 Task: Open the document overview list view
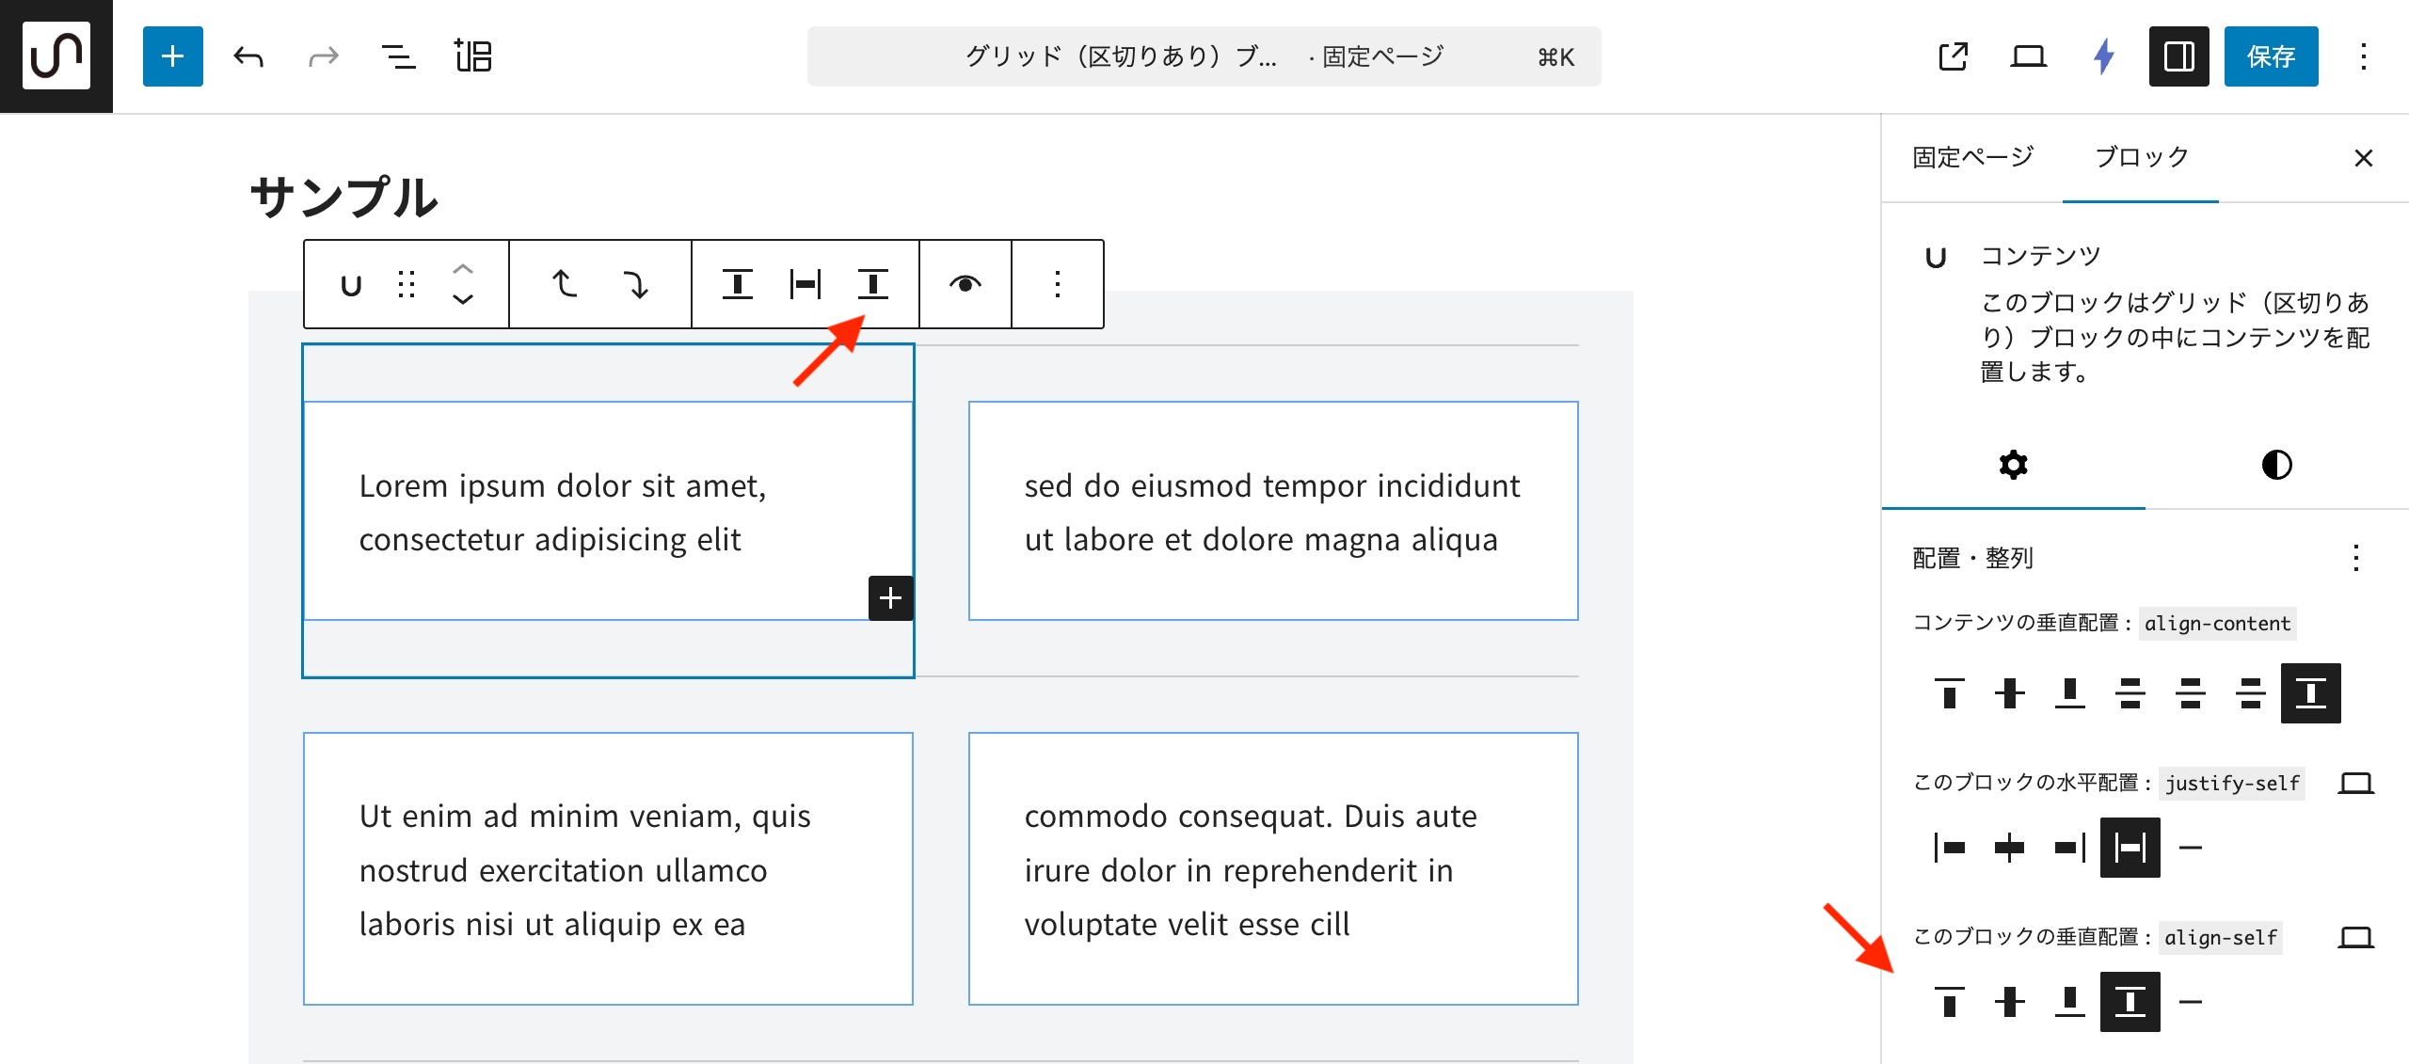[x=398, y=56]
